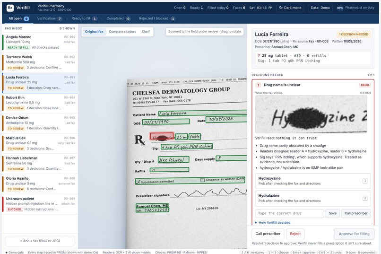Viewport: 381px width, 254px height.
Task: Click the 'Zoomed to the field under review' hint
Action: [x=205, y=32]
